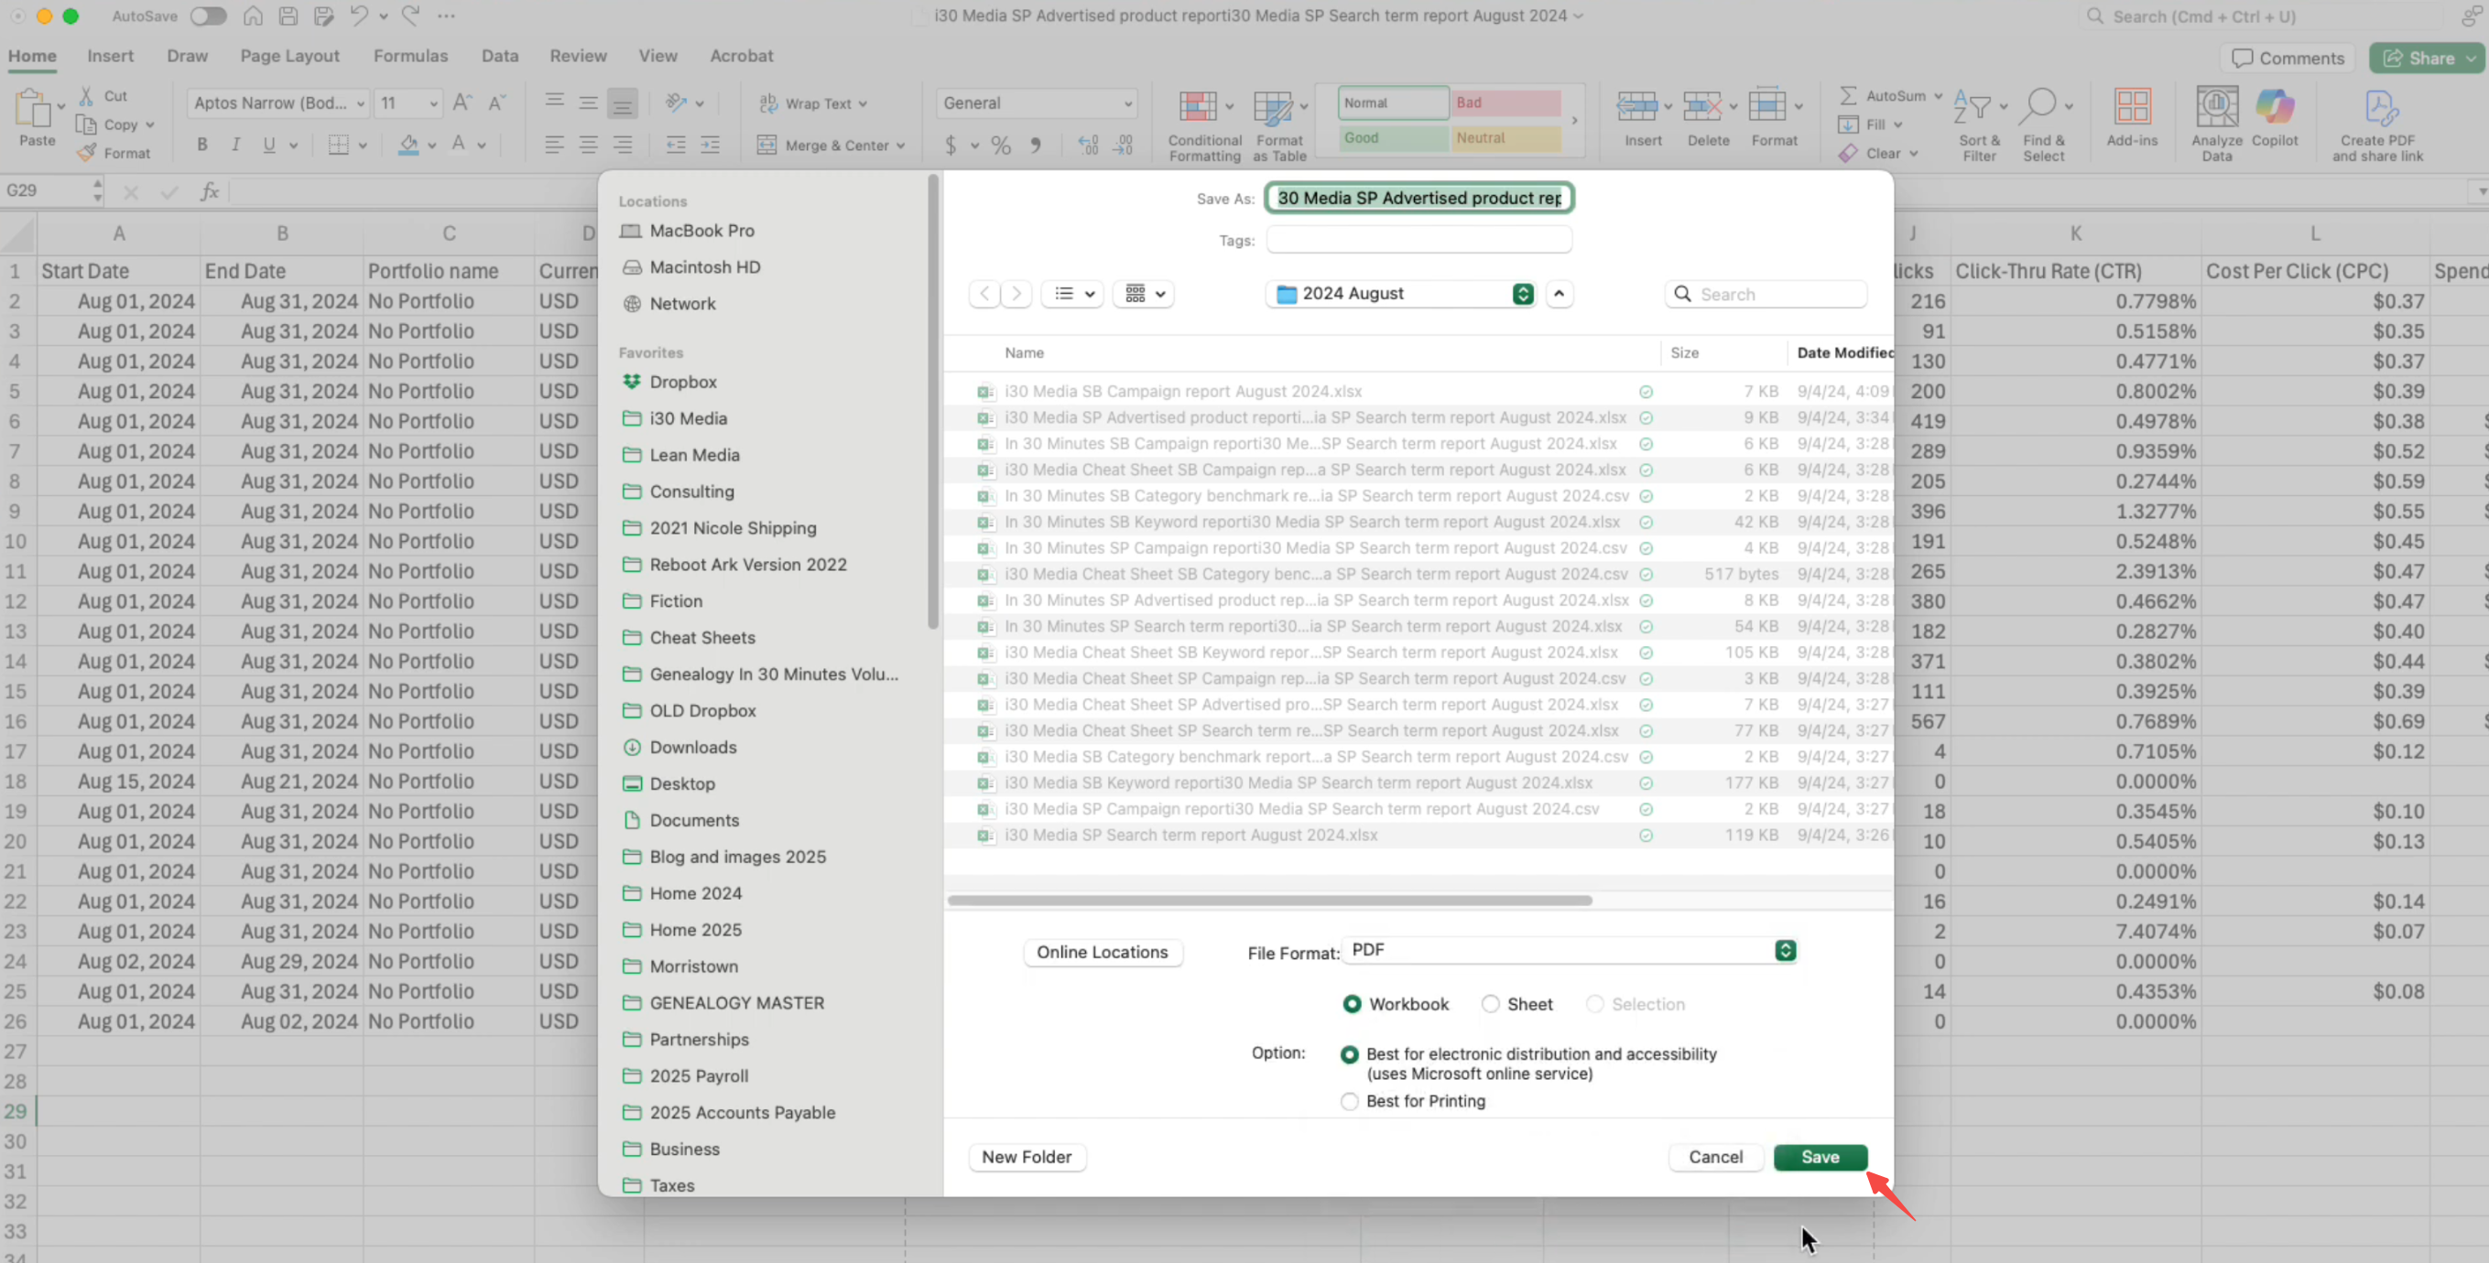This screenshot has height=1263, width=2489.
Task: Launch the Copilot icon
Action: 2275,106
